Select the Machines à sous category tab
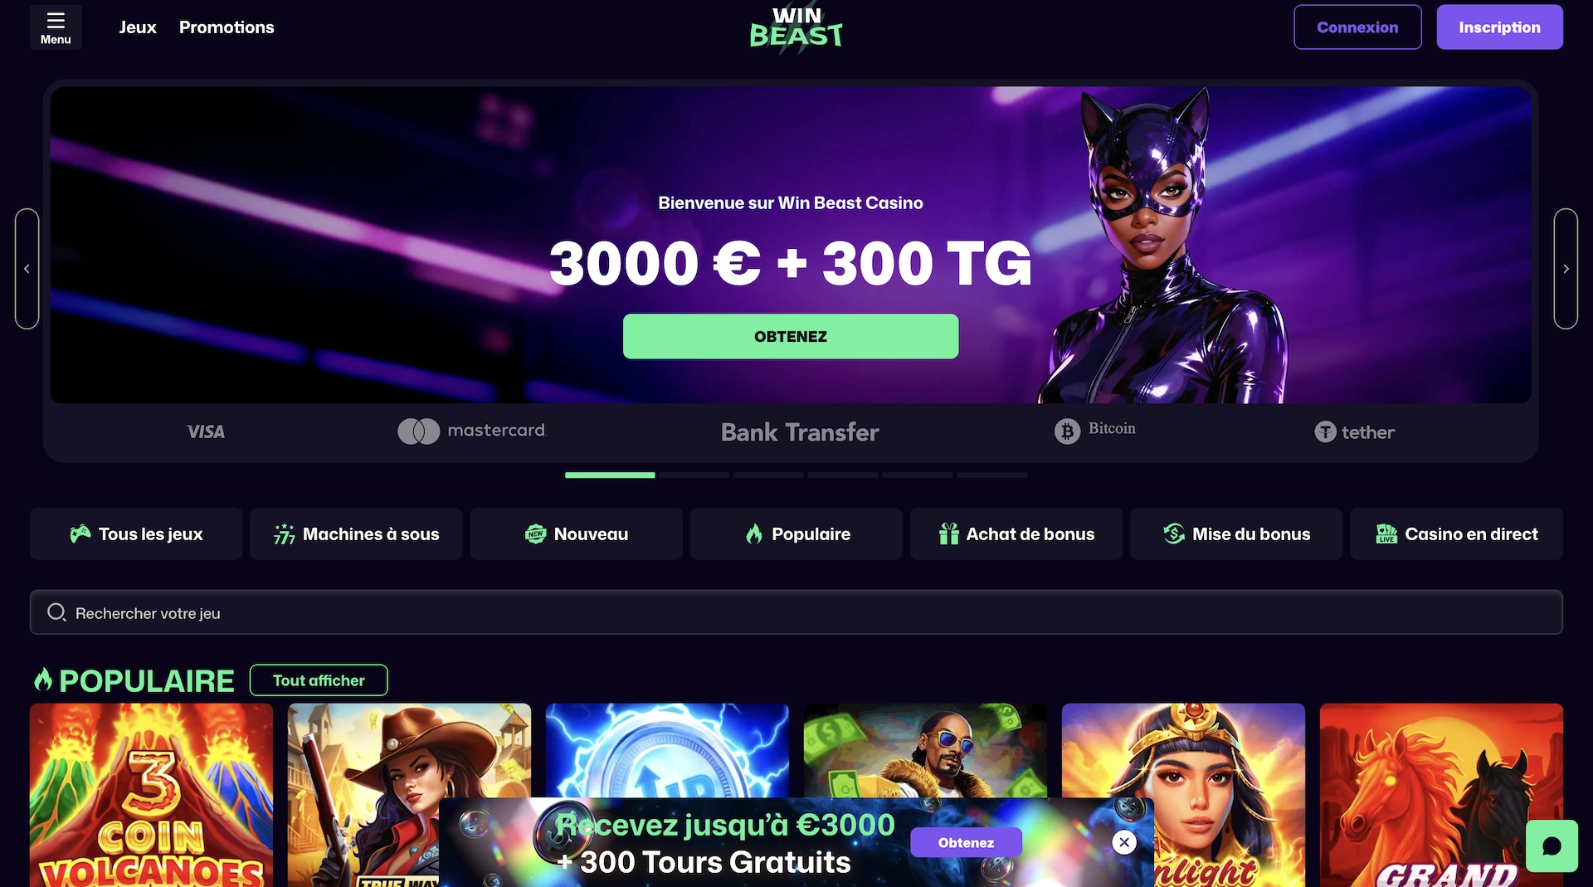1593x887 pixels. pyautogui.click(x=356, y=534)
